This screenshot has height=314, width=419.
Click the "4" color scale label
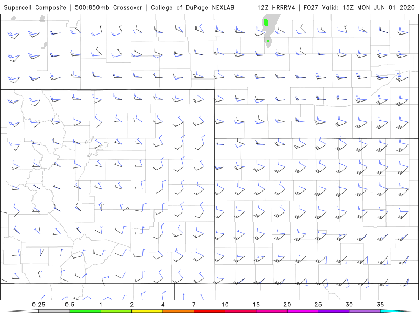click(x=163, y=305)
